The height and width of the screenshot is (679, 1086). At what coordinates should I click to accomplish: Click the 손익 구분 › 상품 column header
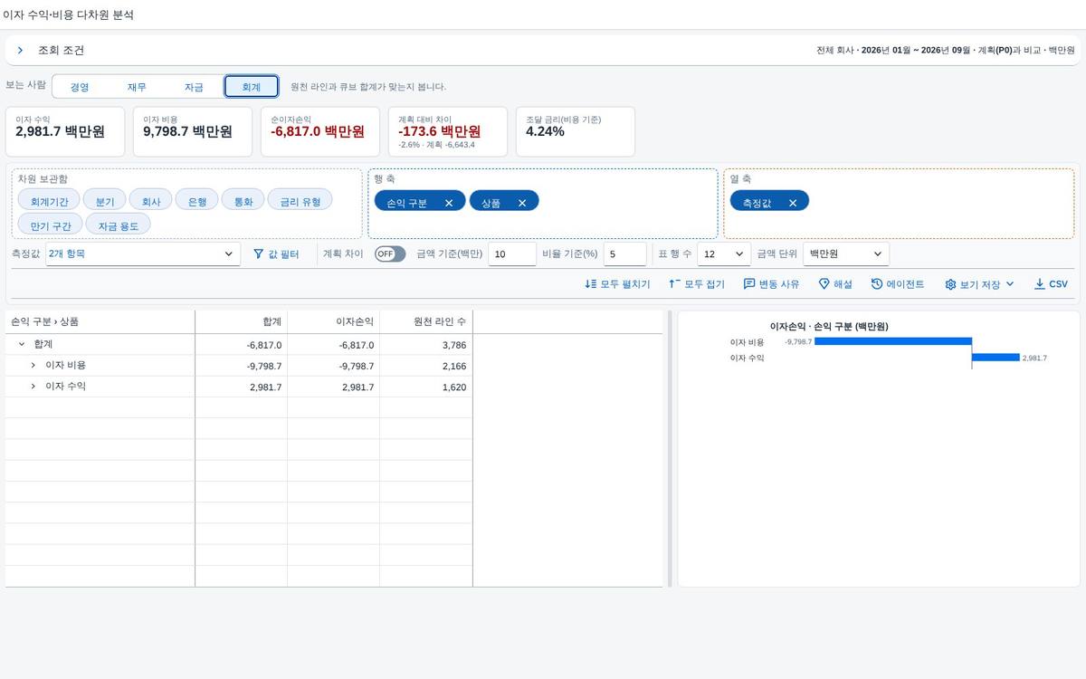coord(100,321)
